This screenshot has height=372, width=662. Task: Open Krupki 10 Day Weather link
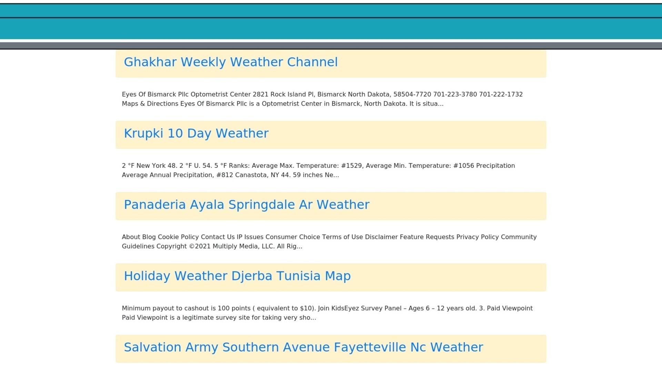(196, 133)
